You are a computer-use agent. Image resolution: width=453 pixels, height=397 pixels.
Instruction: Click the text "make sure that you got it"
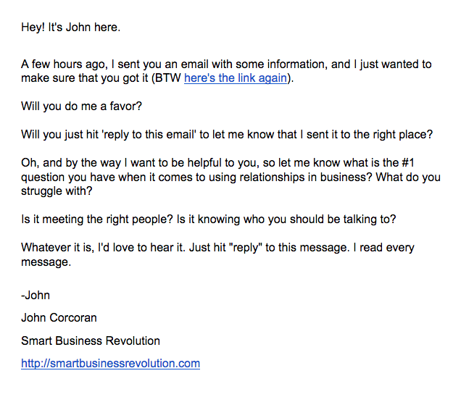pos(85,78)
